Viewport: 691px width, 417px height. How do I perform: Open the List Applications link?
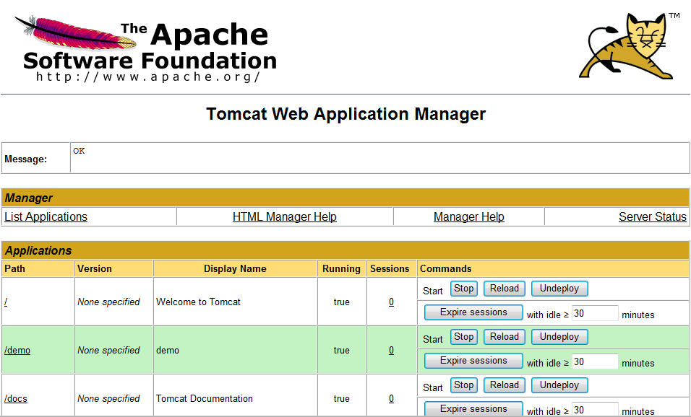46,216
